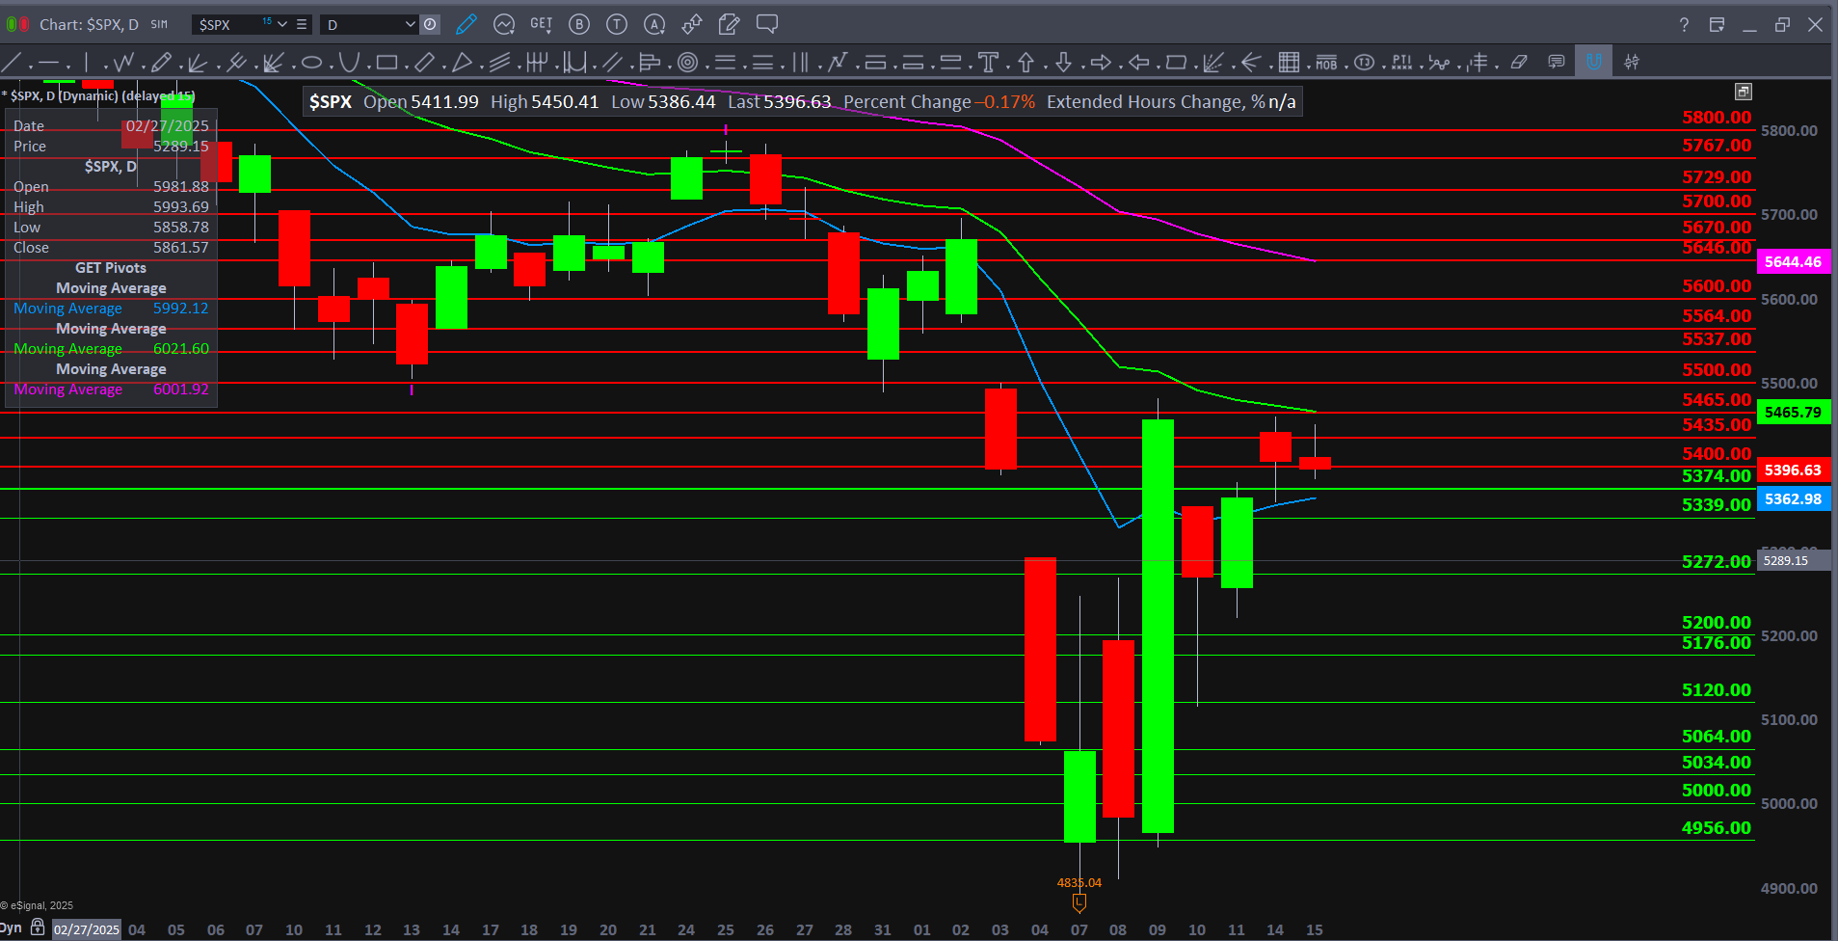Open the symbol list menu icon

pos(302,24)
